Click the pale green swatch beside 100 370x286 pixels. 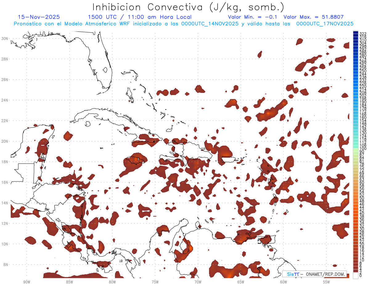tap(356, 149)
